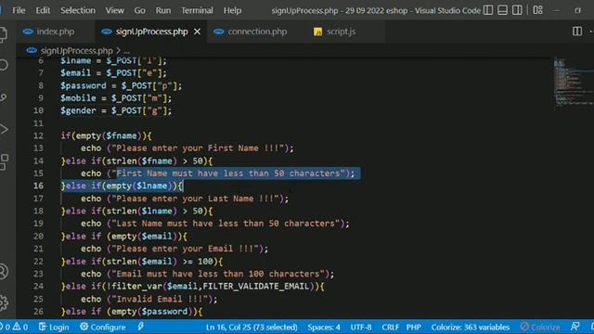Change end of line sequence CRLF
The width and height of the screenshot is (594, 334).
click(x=390, y=327)
